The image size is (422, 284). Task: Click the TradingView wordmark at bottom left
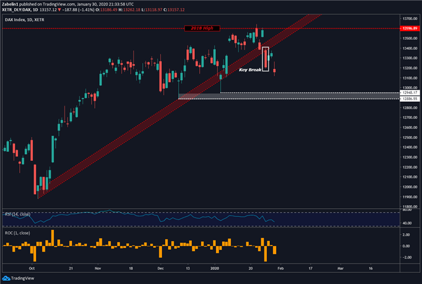(22, 278)
